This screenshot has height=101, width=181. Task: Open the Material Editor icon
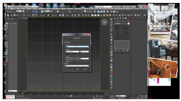(x=108, y=12)
